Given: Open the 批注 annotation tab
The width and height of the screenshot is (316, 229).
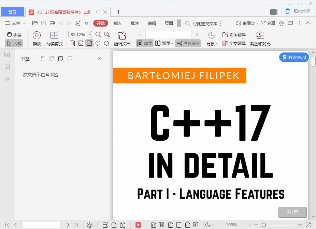Looking at the screenshot, I should (x=134, y=23).
